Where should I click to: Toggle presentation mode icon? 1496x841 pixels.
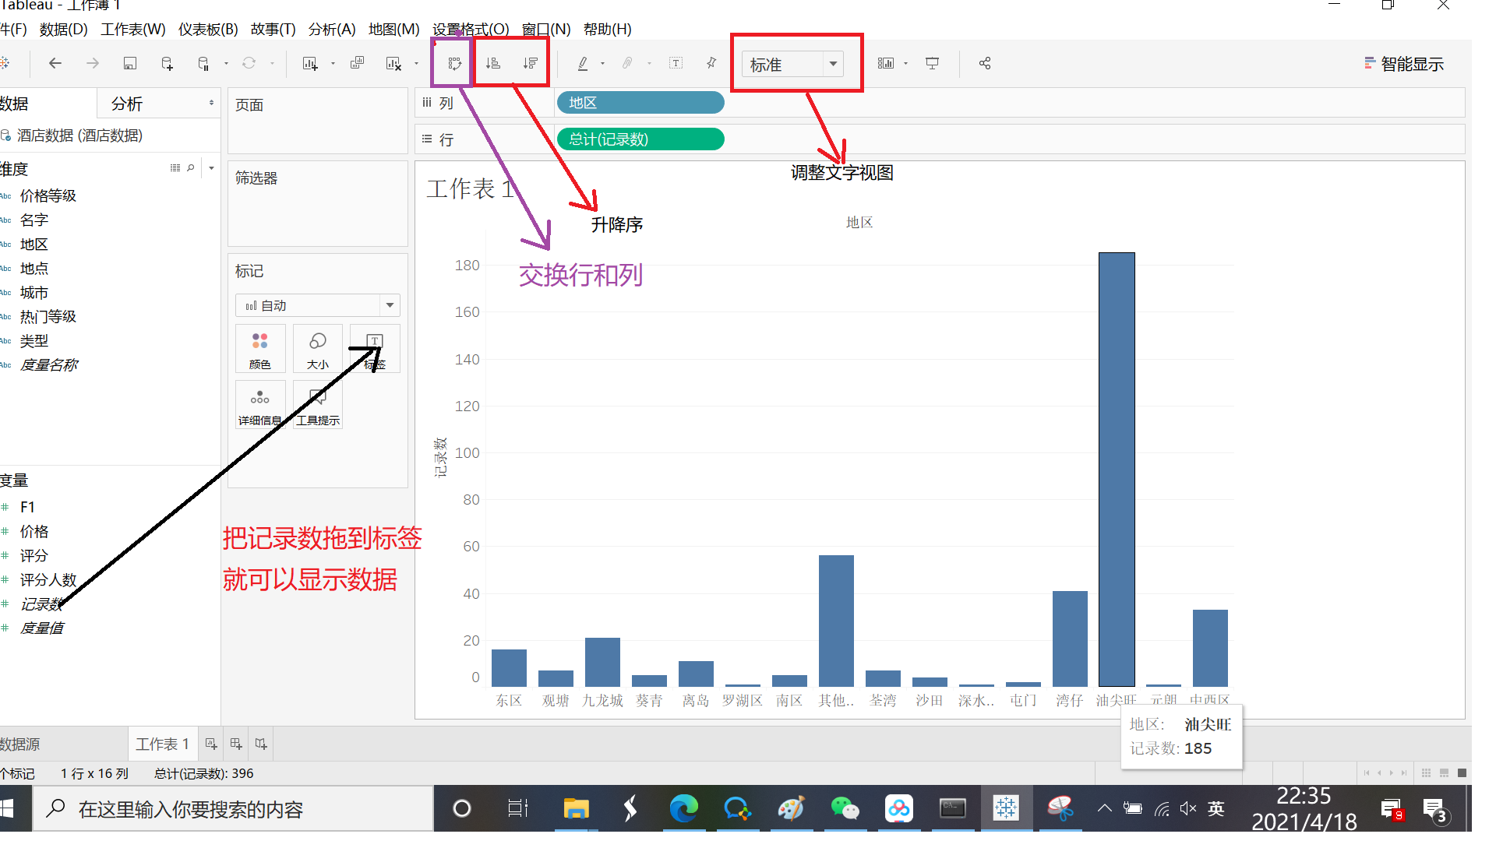click(x=932, y=64)
